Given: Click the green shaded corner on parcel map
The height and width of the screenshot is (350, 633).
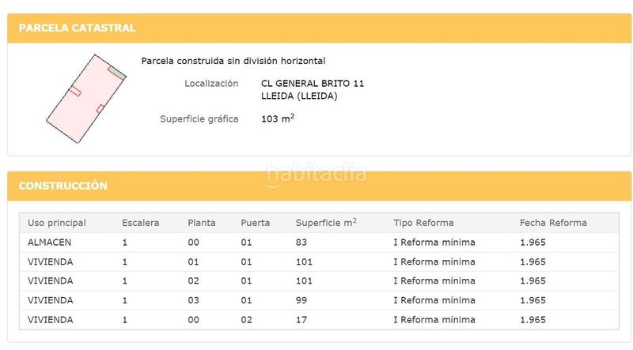Looking at the screenshot, I should [x=117, y=73].
